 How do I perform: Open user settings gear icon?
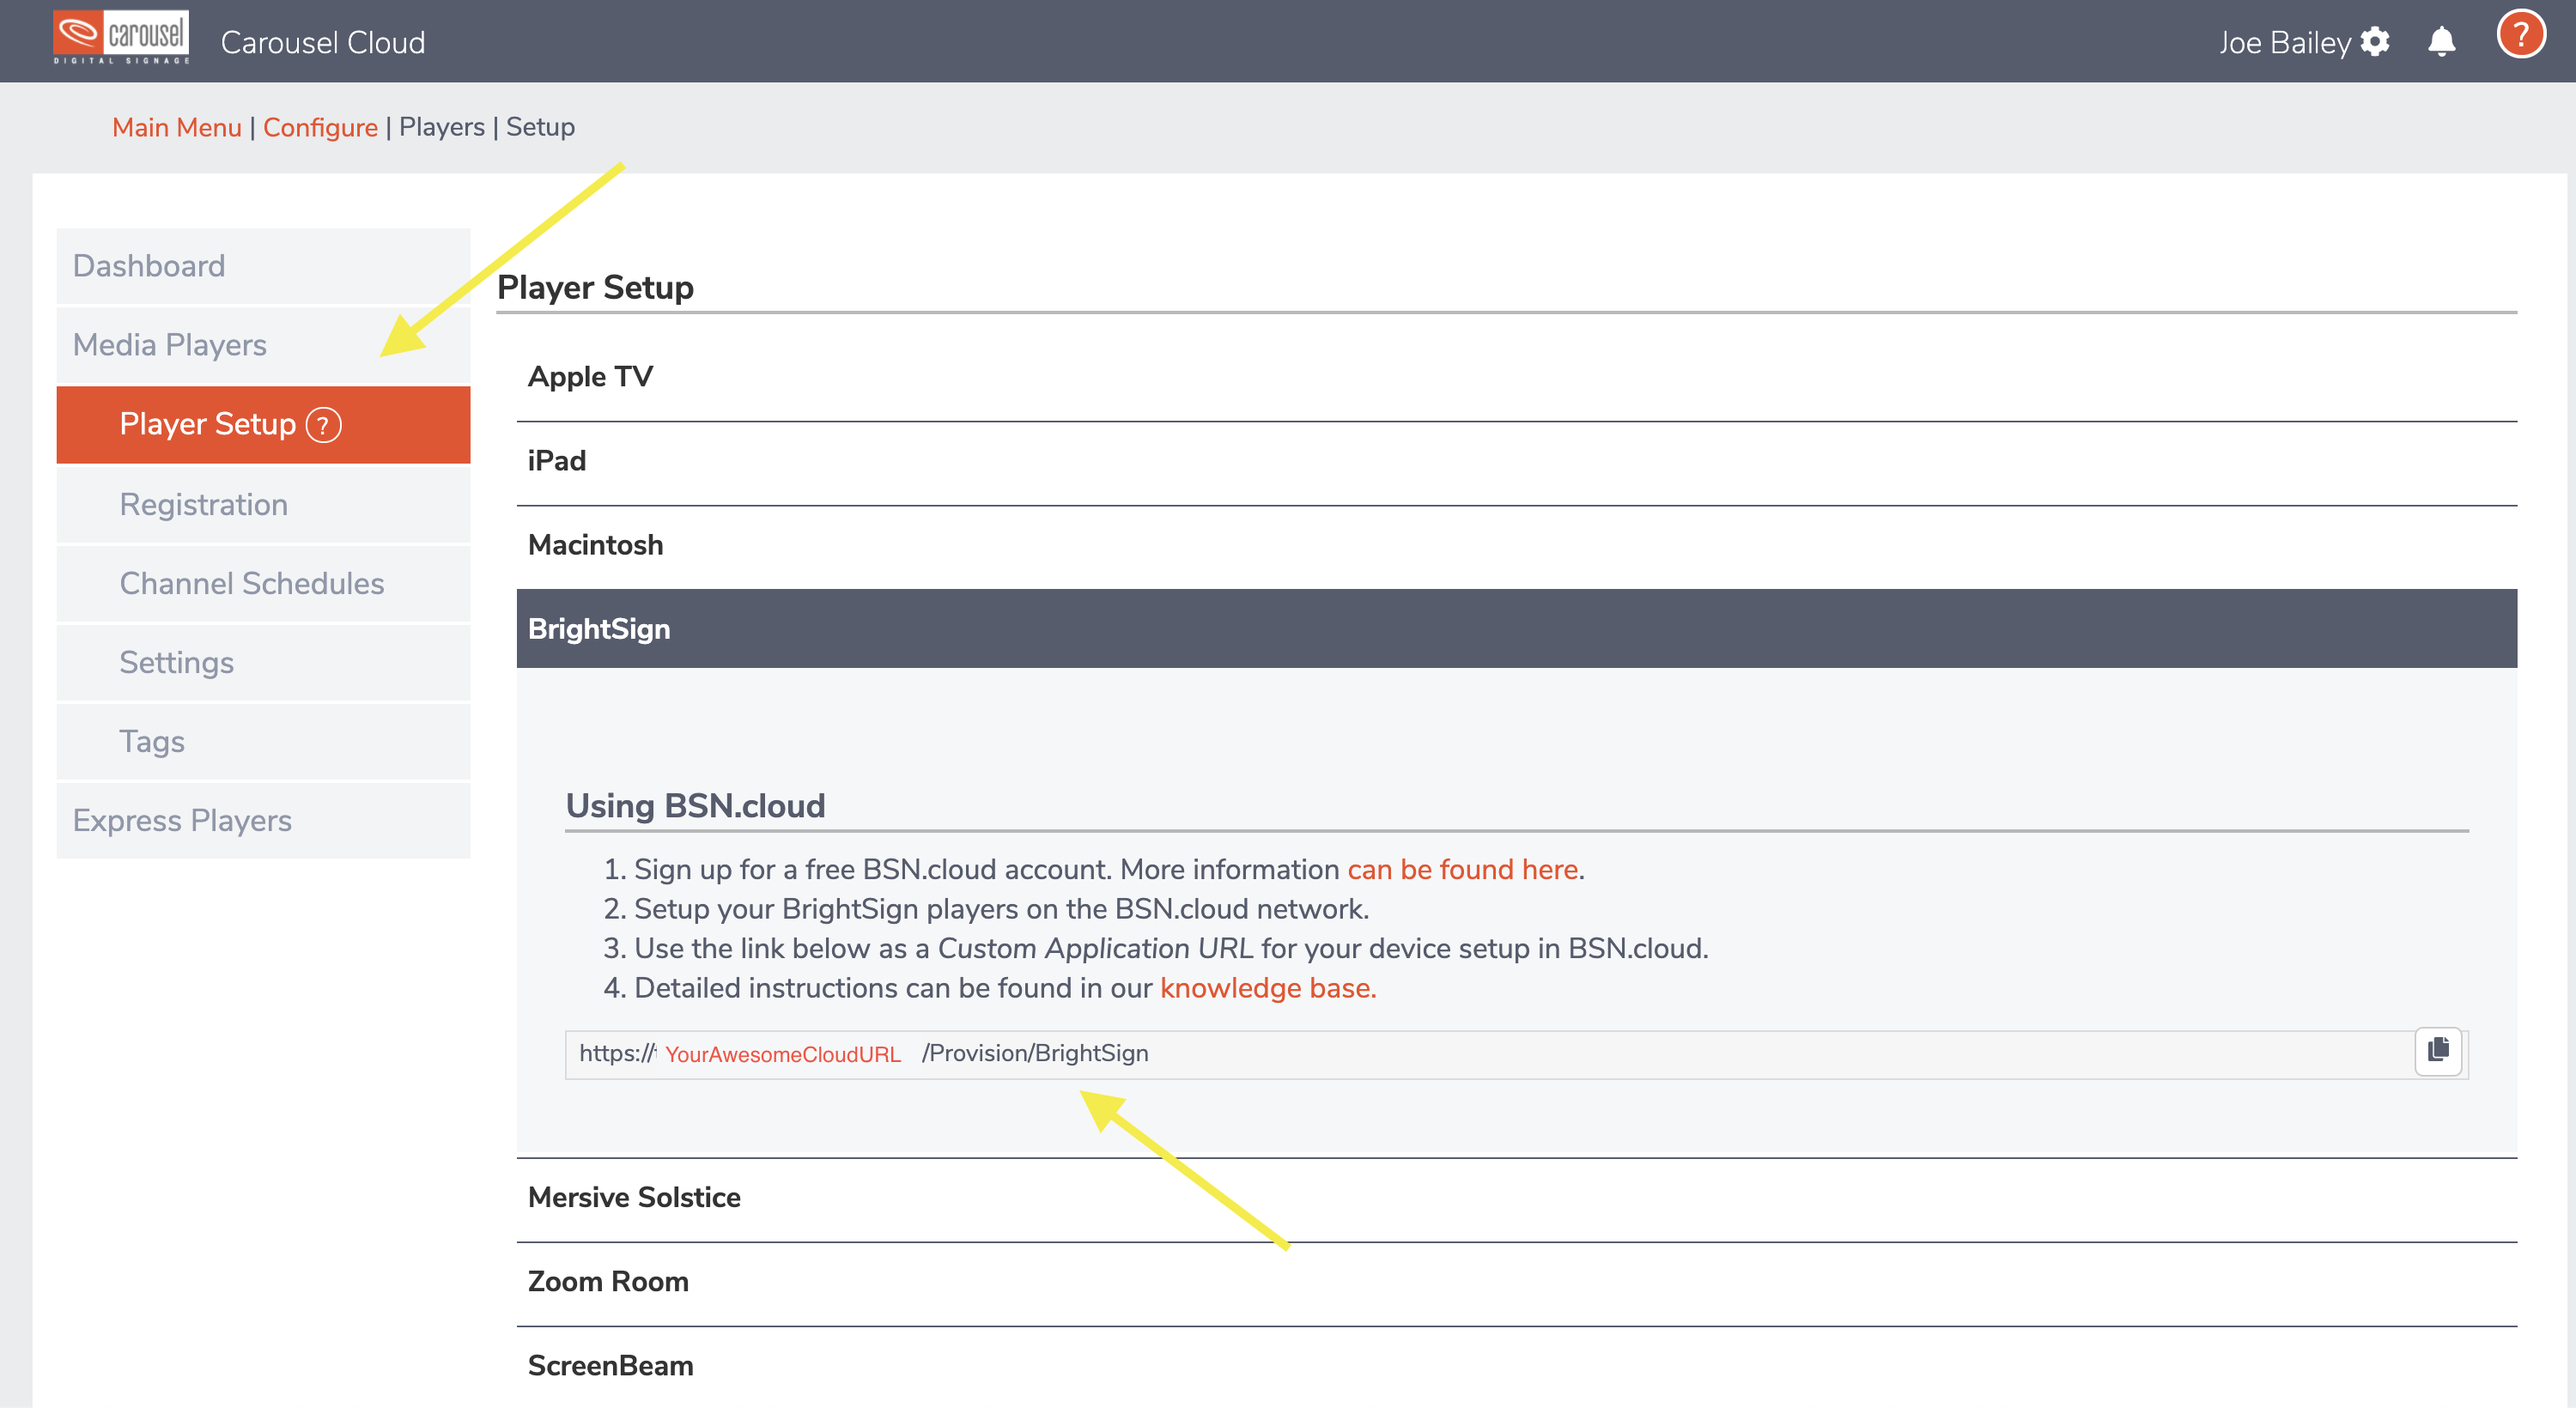pos(2375,42)
